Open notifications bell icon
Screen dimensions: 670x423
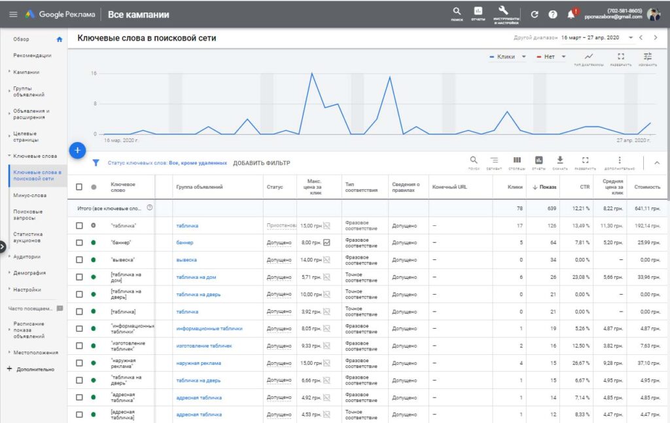571,14
